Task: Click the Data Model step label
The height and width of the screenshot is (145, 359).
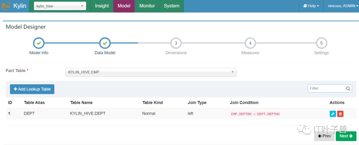Action: tap(105, 53)
